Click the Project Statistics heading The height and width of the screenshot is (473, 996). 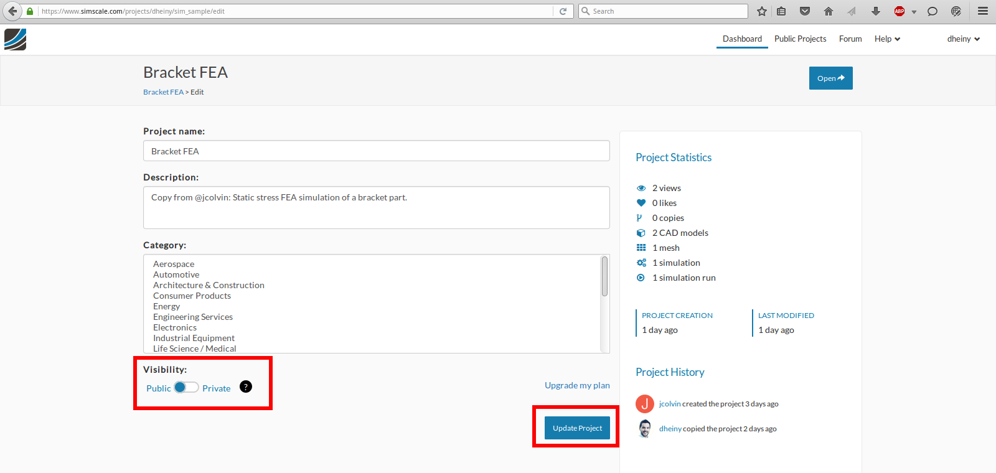pos(674,157)
